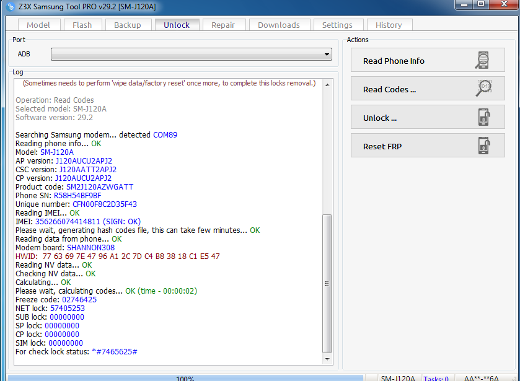Open the Model tab
The image size is (520, 381).
click(38, 25)
